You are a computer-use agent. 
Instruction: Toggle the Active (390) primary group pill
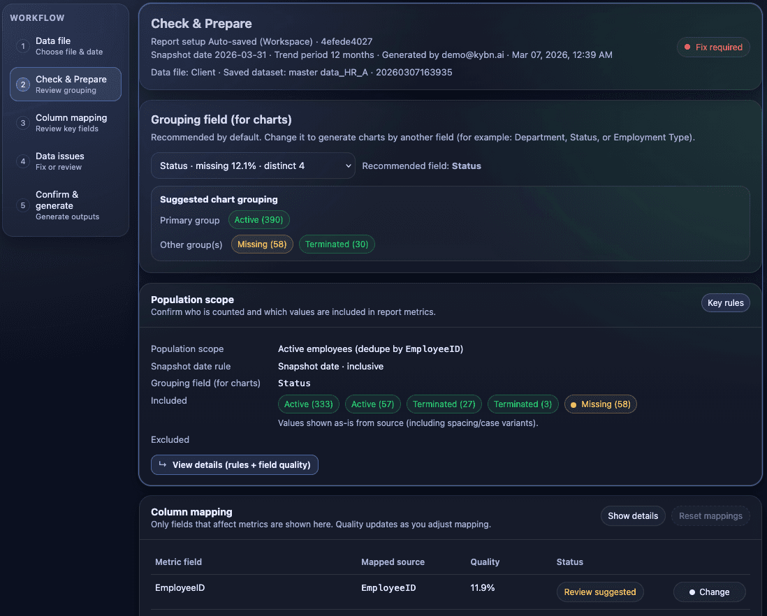tap(258, 219)
